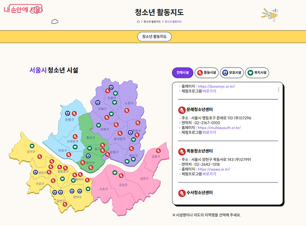The image size is (306, 226).
Task: Show all facilities with 전체시설 filter
Action: coord(182,73)
